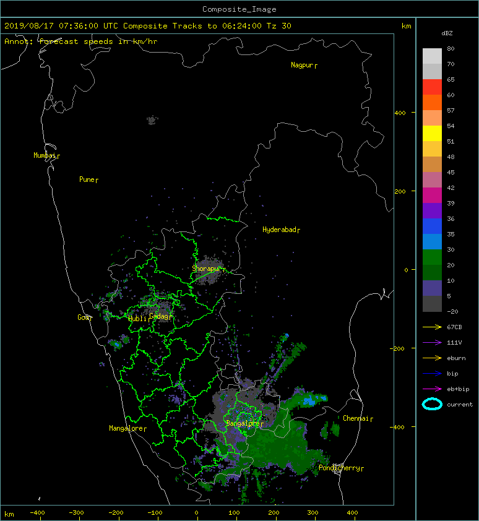The height and width of the screenshot is (521, 479).
Task: Select the magenta dBZ color swatch
Action: click(x=432, y=195)
